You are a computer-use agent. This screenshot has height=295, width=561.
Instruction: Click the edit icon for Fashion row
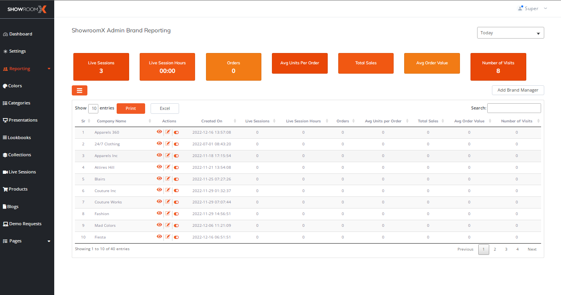pyautogui.click(x=168, y=214)
